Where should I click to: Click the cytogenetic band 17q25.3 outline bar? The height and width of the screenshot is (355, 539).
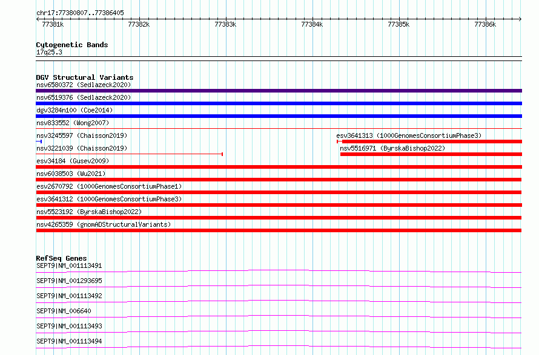click(279, 59)
